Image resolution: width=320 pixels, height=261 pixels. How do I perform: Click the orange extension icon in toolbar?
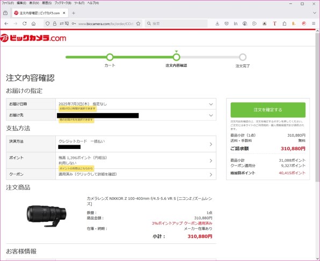click(x=294, y=24)
